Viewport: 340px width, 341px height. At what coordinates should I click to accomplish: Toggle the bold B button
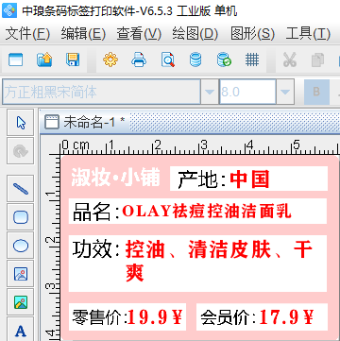click(316, 92)
